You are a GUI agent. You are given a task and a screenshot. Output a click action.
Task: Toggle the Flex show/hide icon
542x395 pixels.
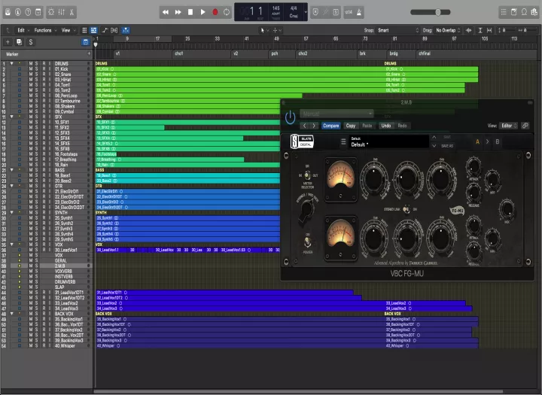114,30
